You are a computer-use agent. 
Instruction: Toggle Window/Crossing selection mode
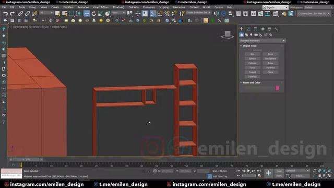[78, 14]
